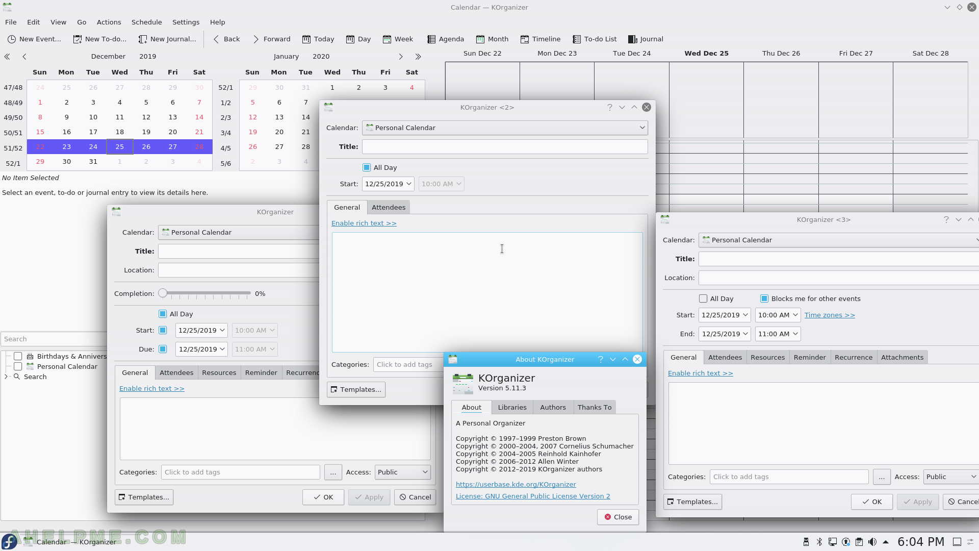979x551 pixels.
Task: Expand hidden system tray icons
Action: point(886,542)
